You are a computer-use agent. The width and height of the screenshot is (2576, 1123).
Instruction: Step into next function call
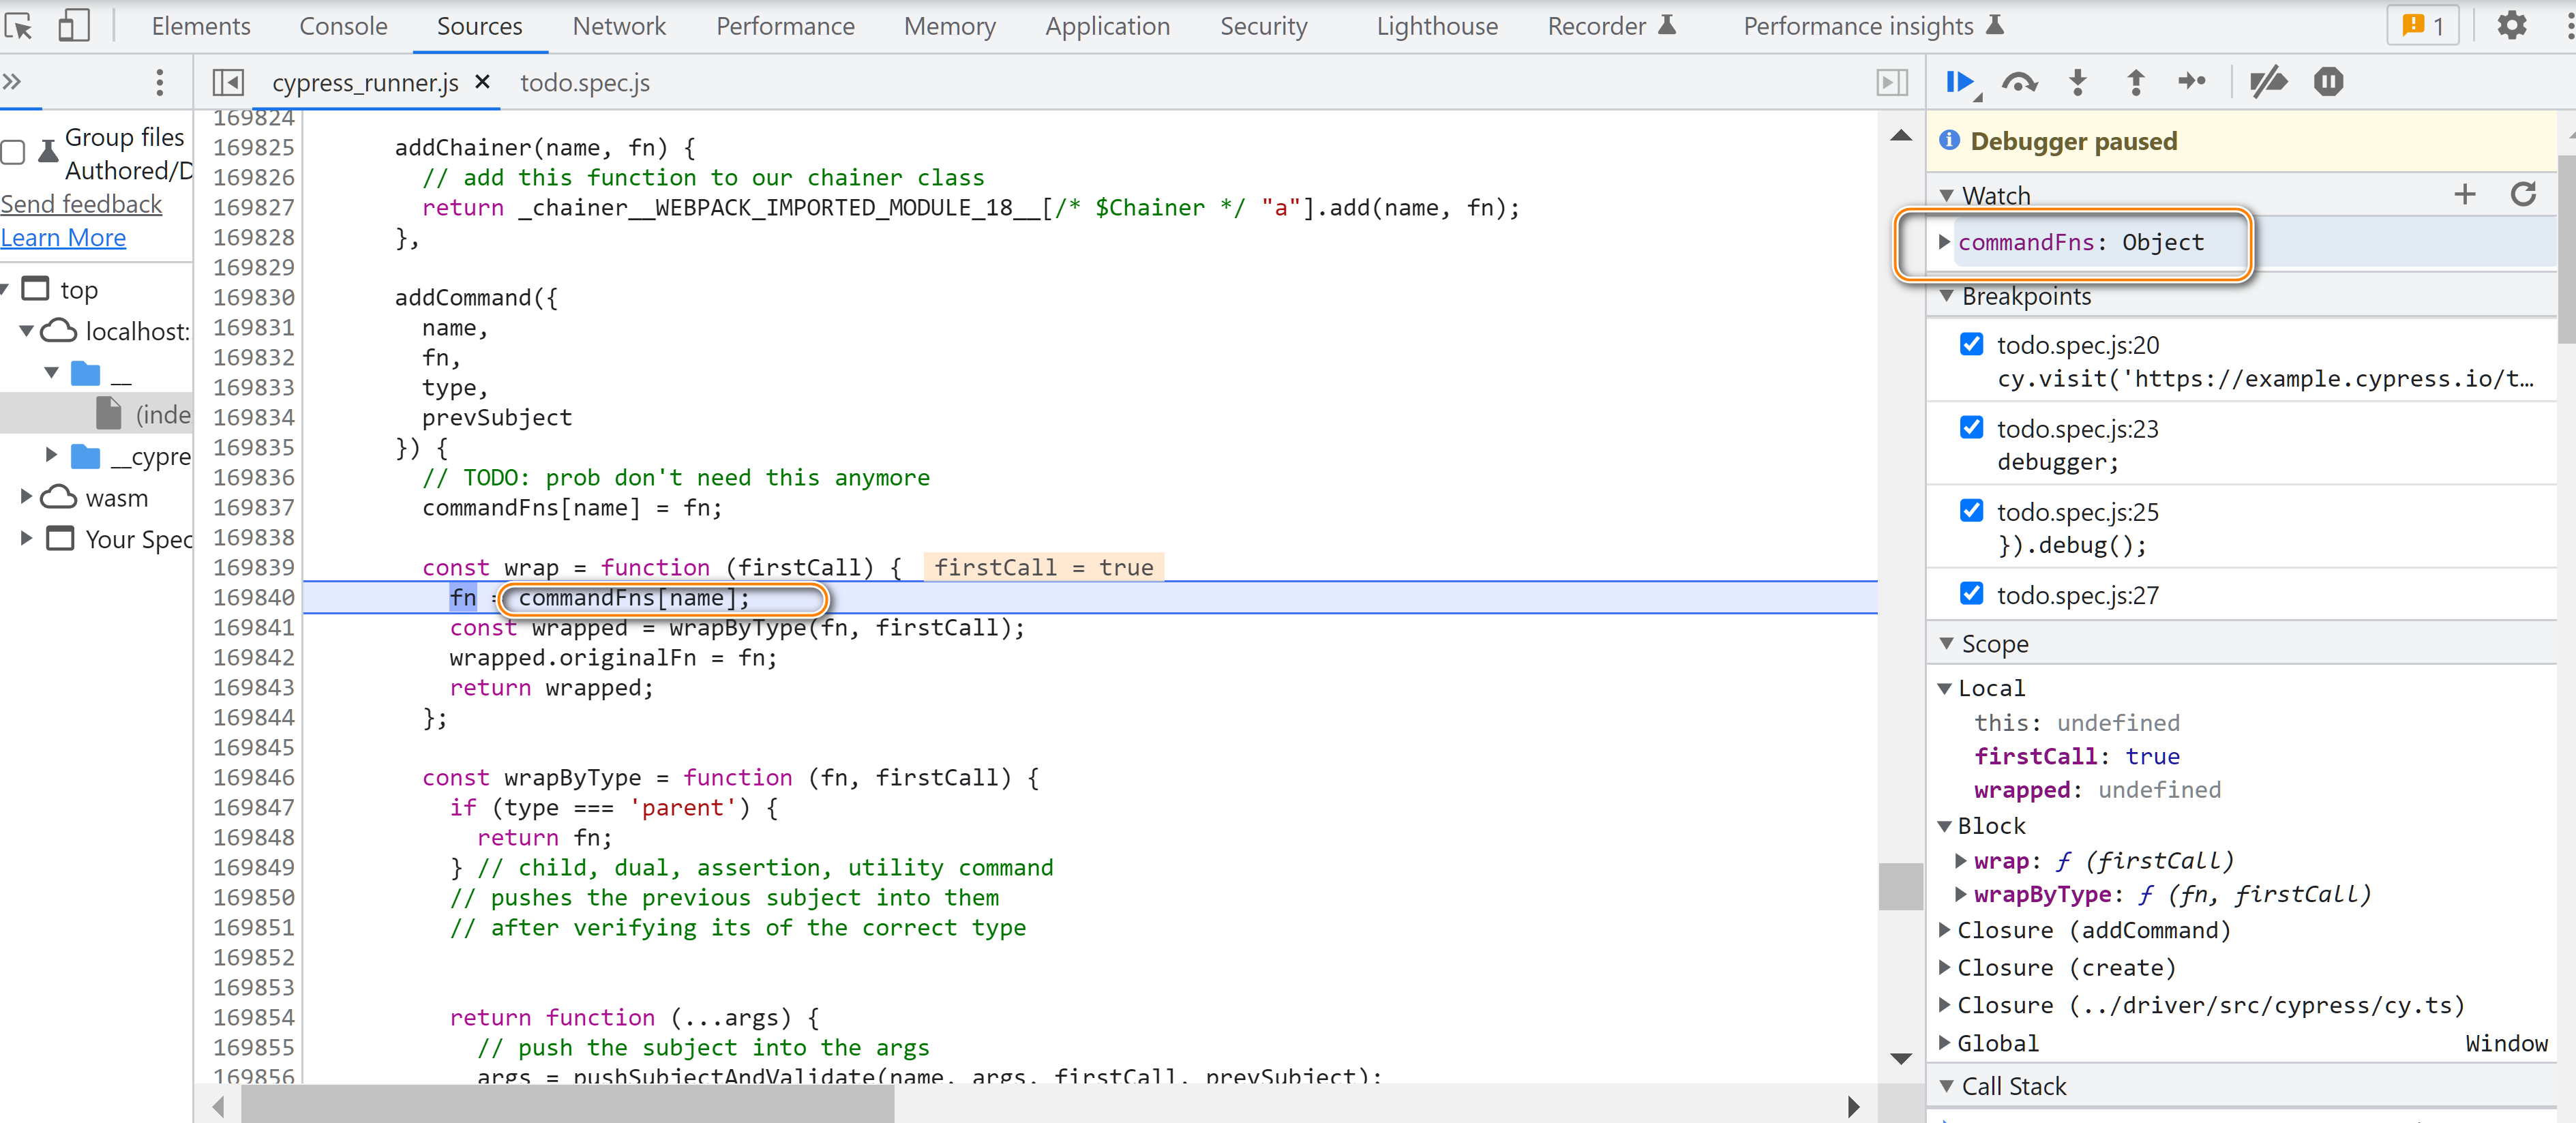2077,82
